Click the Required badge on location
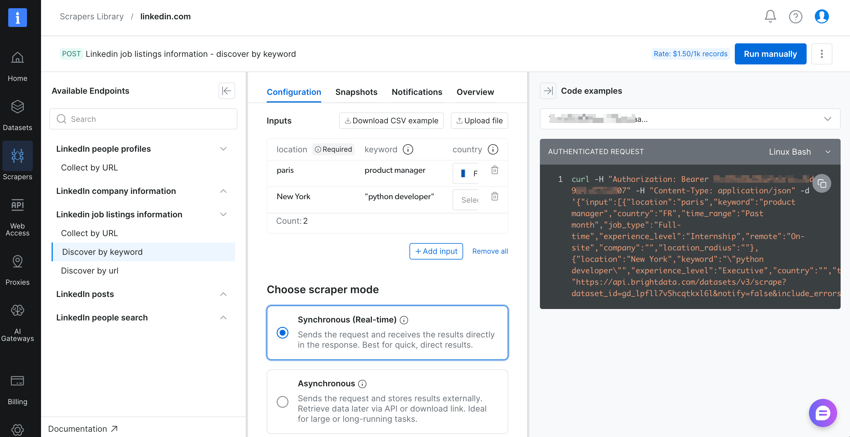 [333, 149]
